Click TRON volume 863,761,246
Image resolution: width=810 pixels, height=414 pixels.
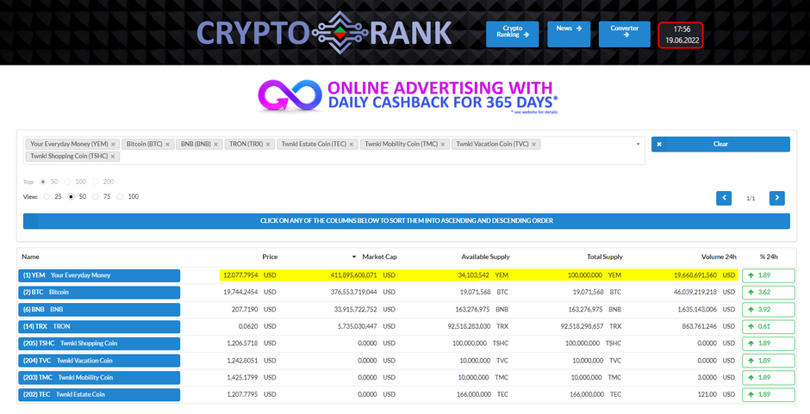[x=700, y=326]
